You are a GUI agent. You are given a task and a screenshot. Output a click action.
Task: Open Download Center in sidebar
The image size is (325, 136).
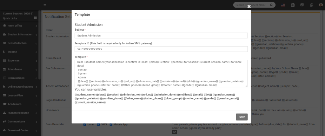click(20, 130)
